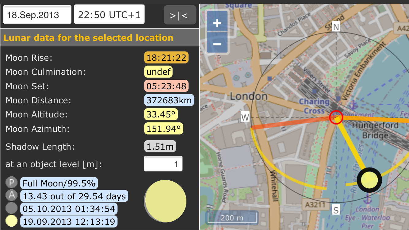This screenshot has height=230, width=409.
Task: Edit the date field 18.Sep.2013
Action: (x=37, y=14)
